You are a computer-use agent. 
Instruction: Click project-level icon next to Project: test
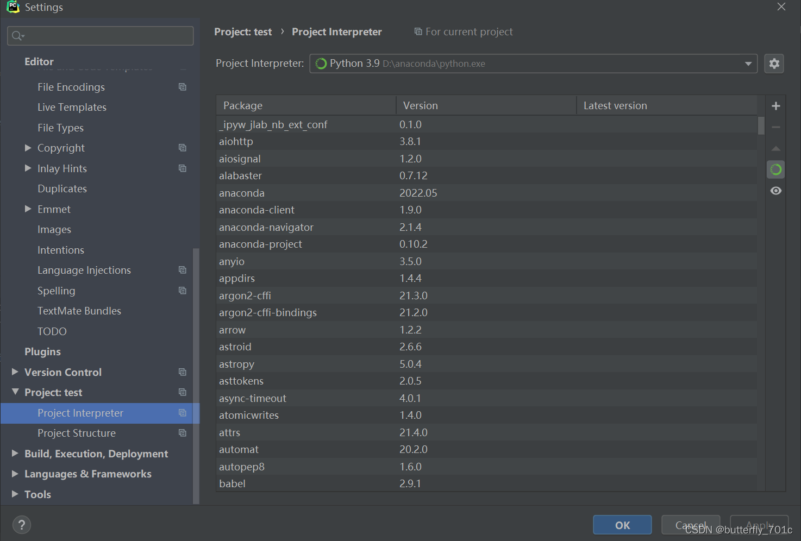183,392
